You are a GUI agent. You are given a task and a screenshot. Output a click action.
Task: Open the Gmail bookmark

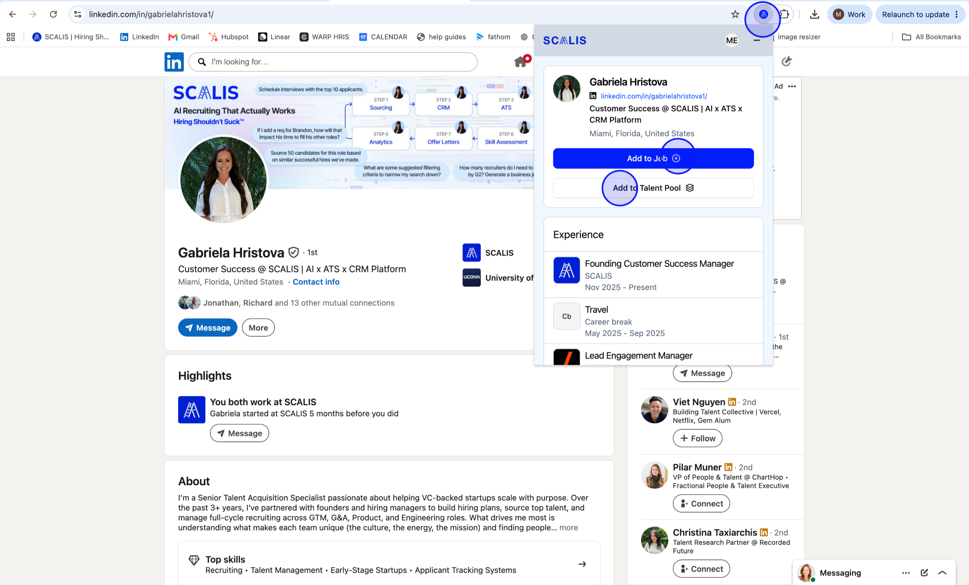(184, 37)
